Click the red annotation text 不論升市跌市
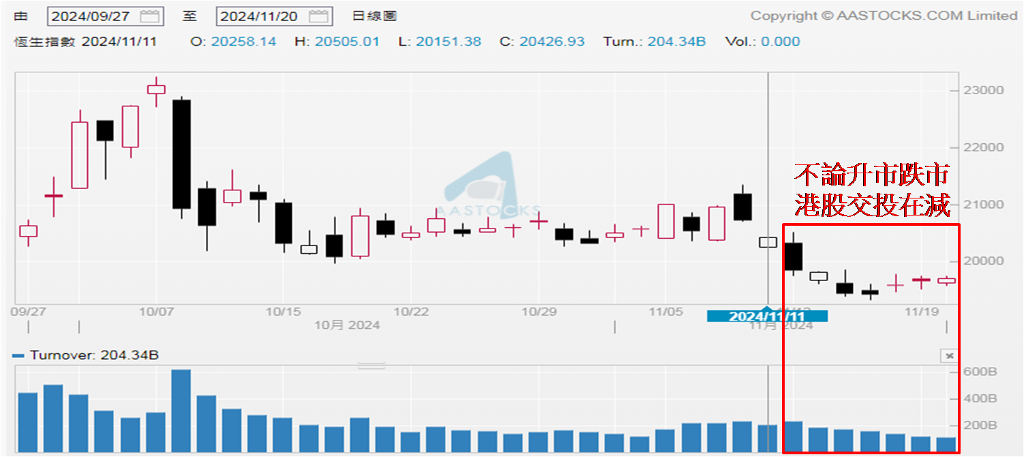 coord(871,175)
